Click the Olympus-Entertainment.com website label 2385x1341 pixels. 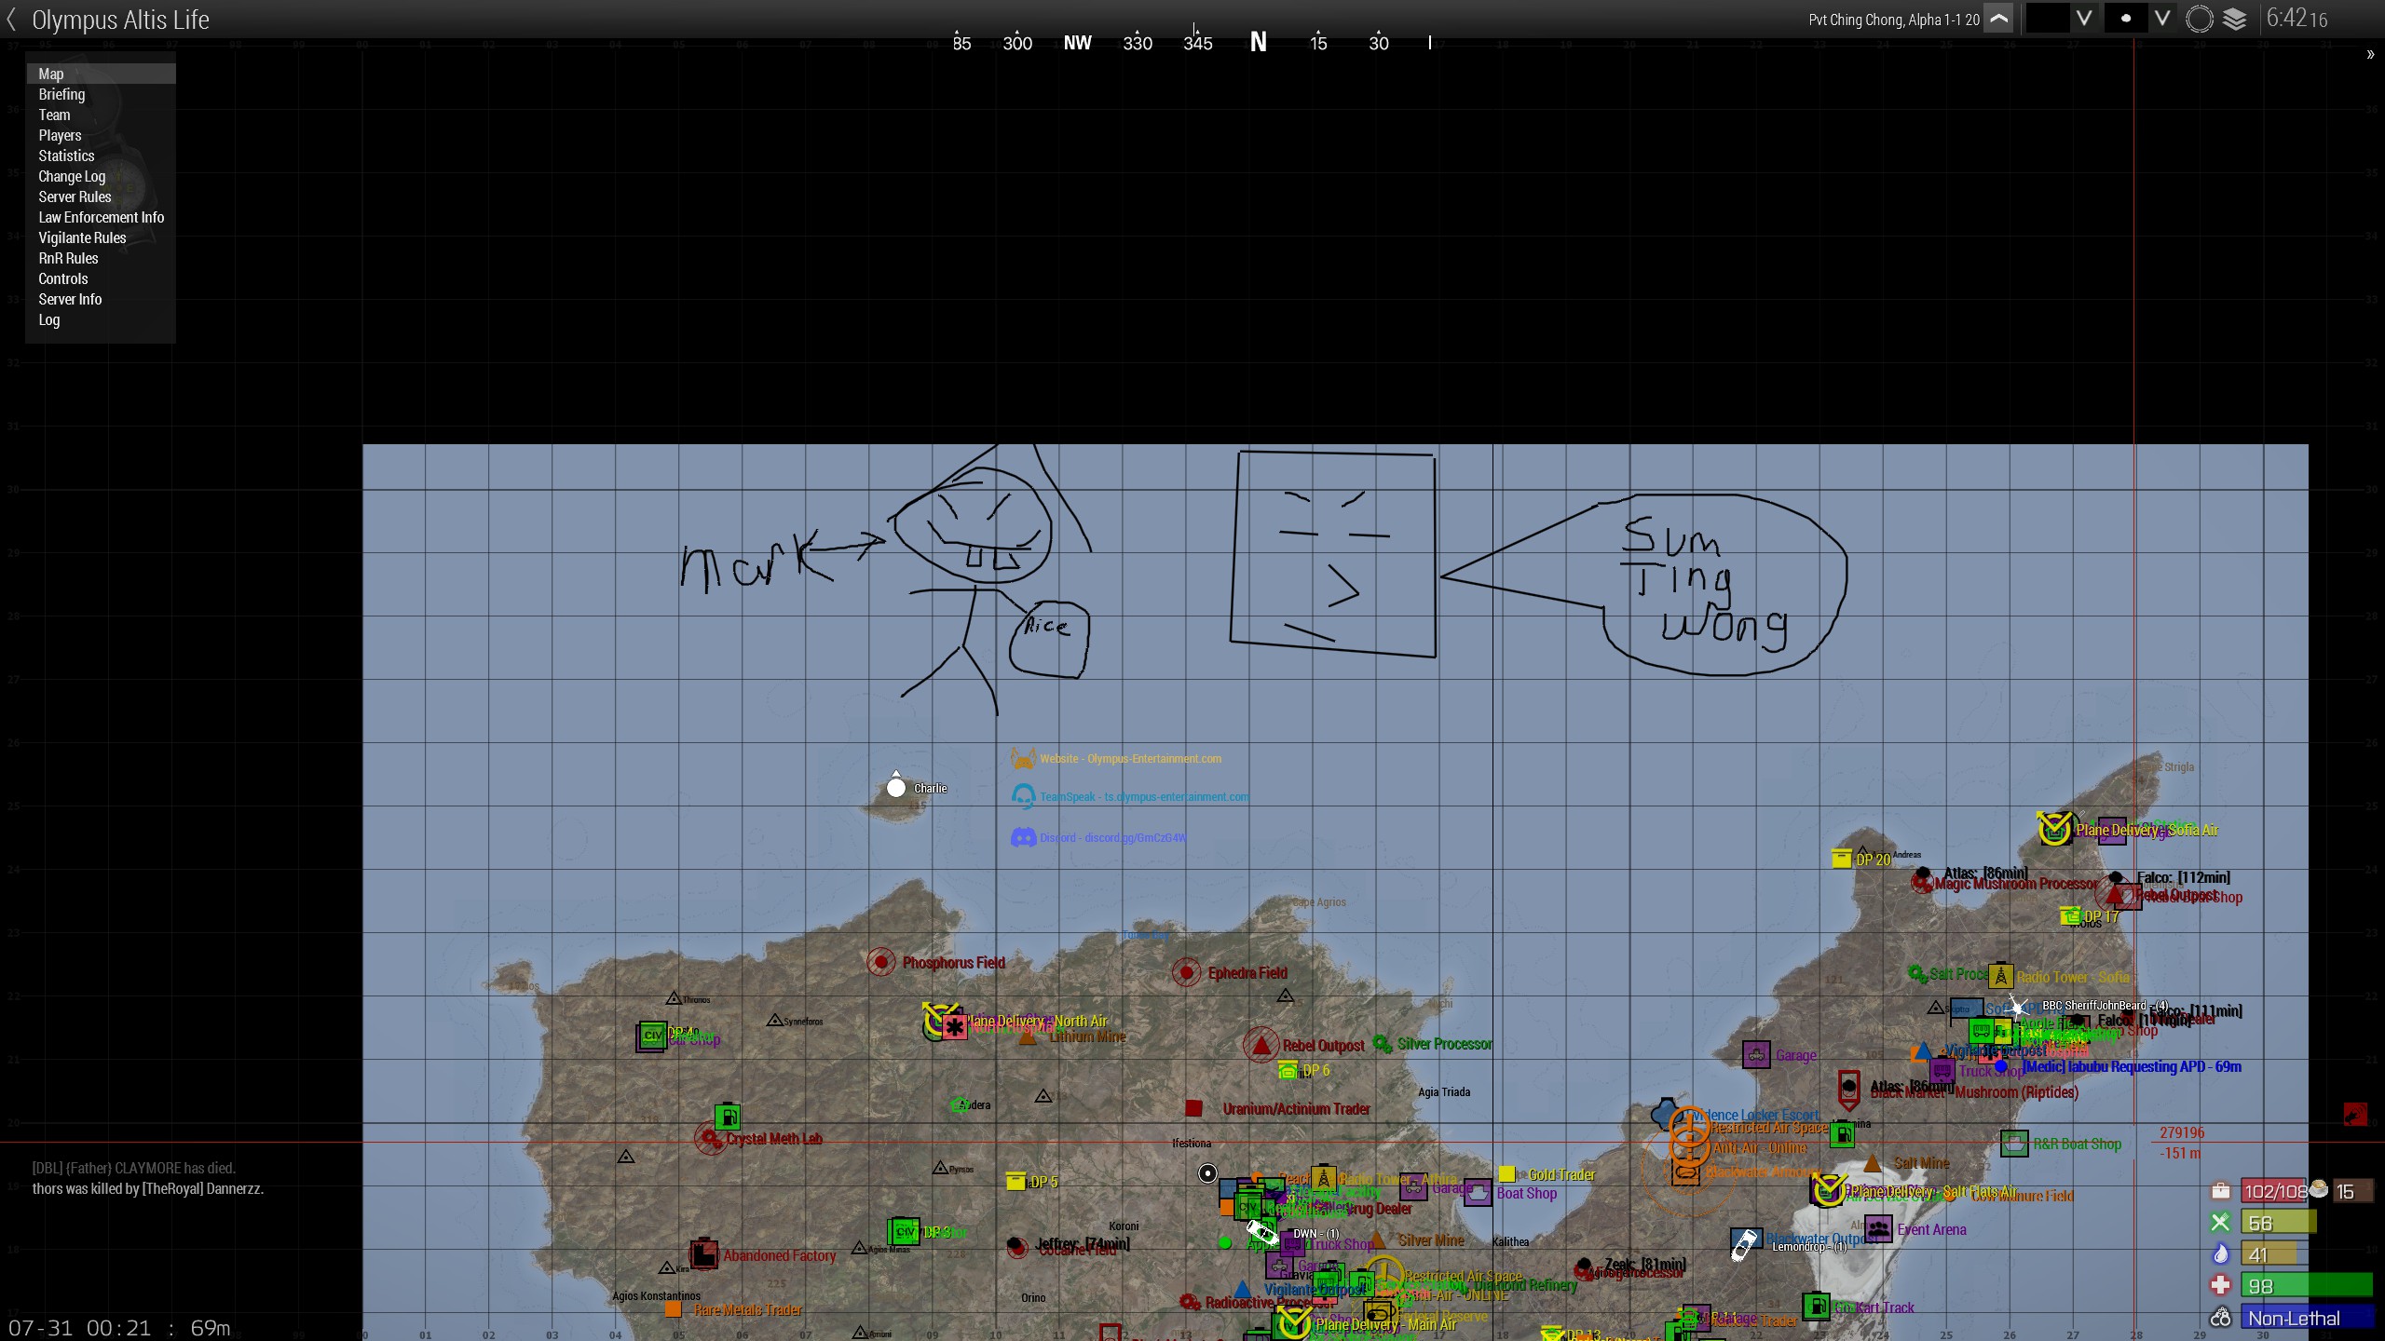(1130, 759)
